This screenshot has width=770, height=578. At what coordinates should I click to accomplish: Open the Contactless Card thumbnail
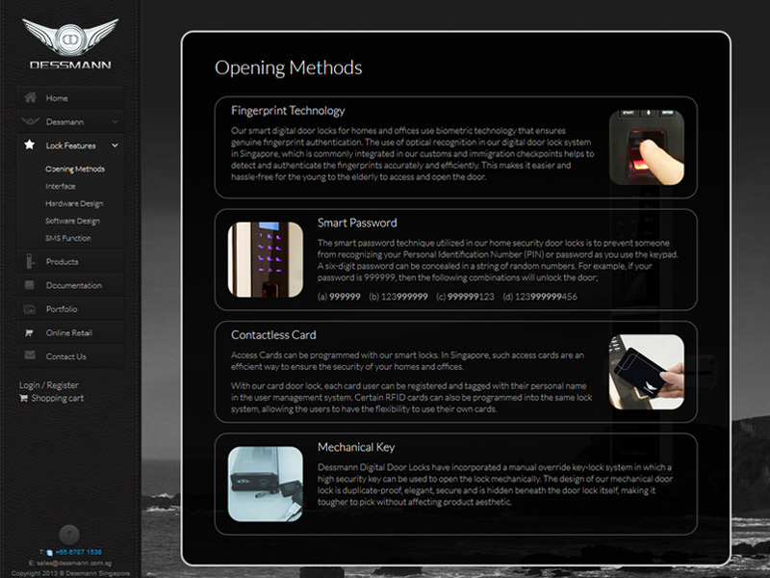pos(646,372)
